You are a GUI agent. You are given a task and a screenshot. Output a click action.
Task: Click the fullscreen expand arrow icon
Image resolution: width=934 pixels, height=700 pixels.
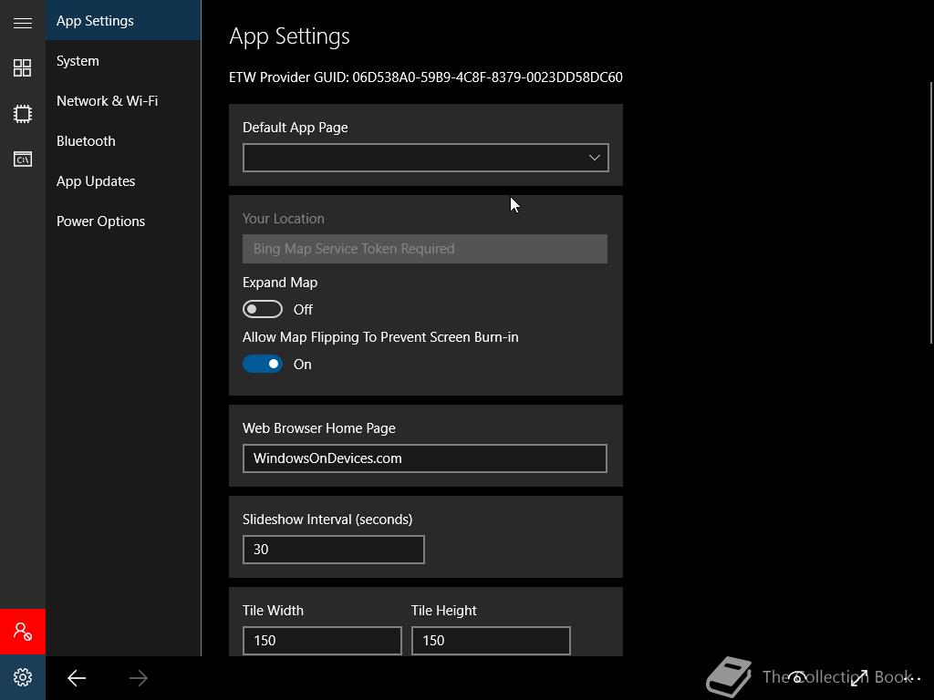click(859, 677)
